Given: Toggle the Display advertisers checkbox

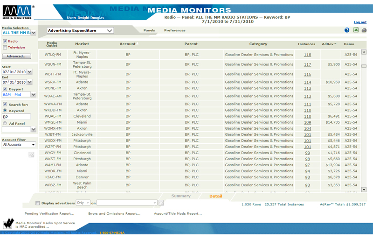Looking at the screenshot, I should pyautogui.click(x=38, y=204).
